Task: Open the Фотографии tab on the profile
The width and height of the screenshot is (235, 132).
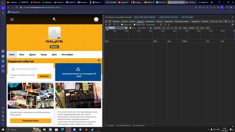Action: pos(67,55)
